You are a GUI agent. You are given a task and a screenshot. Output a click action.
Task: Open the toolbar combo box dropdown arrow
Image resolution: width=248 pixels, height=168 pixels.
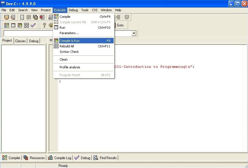pyautogui.click(x=134, y=33)
